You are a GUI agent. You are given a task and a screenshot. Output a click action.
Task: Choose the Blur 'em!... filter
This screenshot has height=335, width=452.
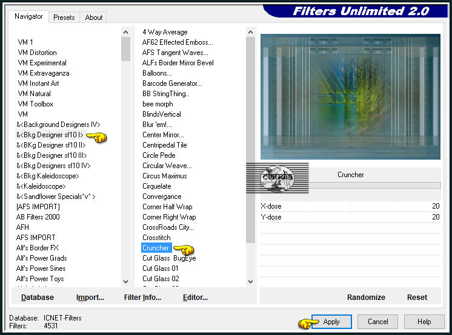[157, 125]
